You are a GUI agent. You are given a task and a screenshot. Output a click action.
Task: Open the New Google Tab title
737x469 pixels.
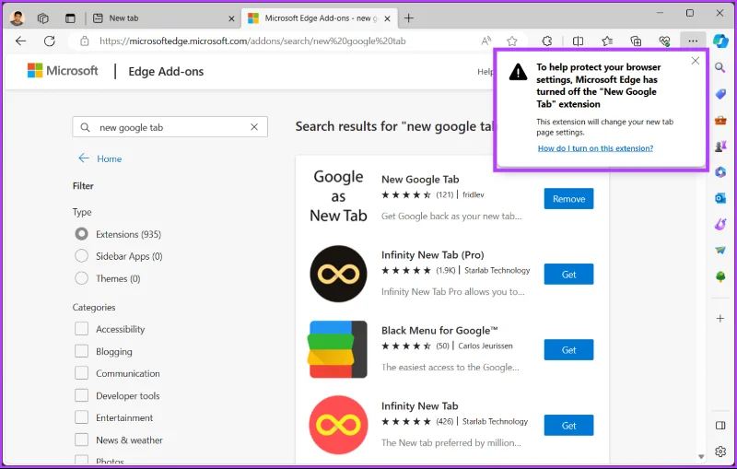tap(420, 179)
